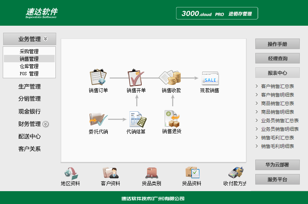The height and width of the screenshot is (204, 308).
Task: Open the 分销管理 module
Action: (x=29, y=98)
